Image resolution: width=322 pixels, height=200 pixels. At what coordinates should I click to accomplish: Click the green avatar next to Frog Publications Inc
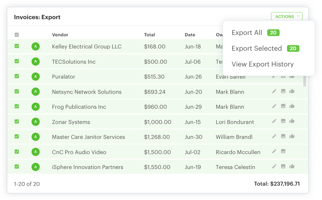36,106
